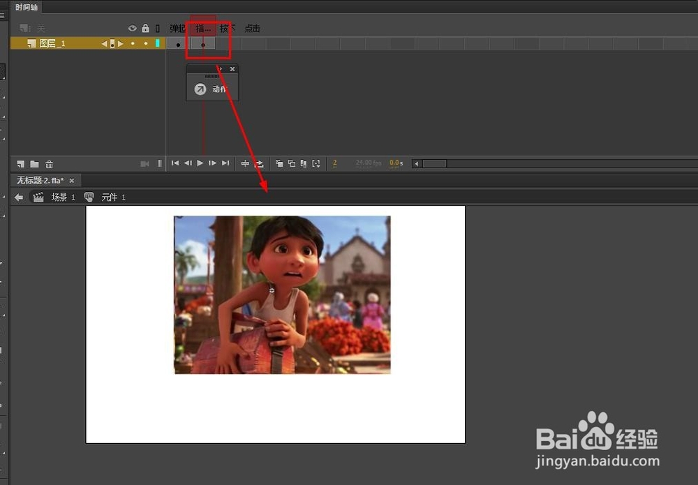Jump to next keyframe on 图层_1
The image size is (698, 485).
click(121, 43)
